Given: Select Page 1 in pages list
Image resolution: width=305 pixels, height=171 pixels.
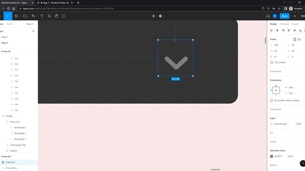Looking at the screenshot, I should pos(5,37).
